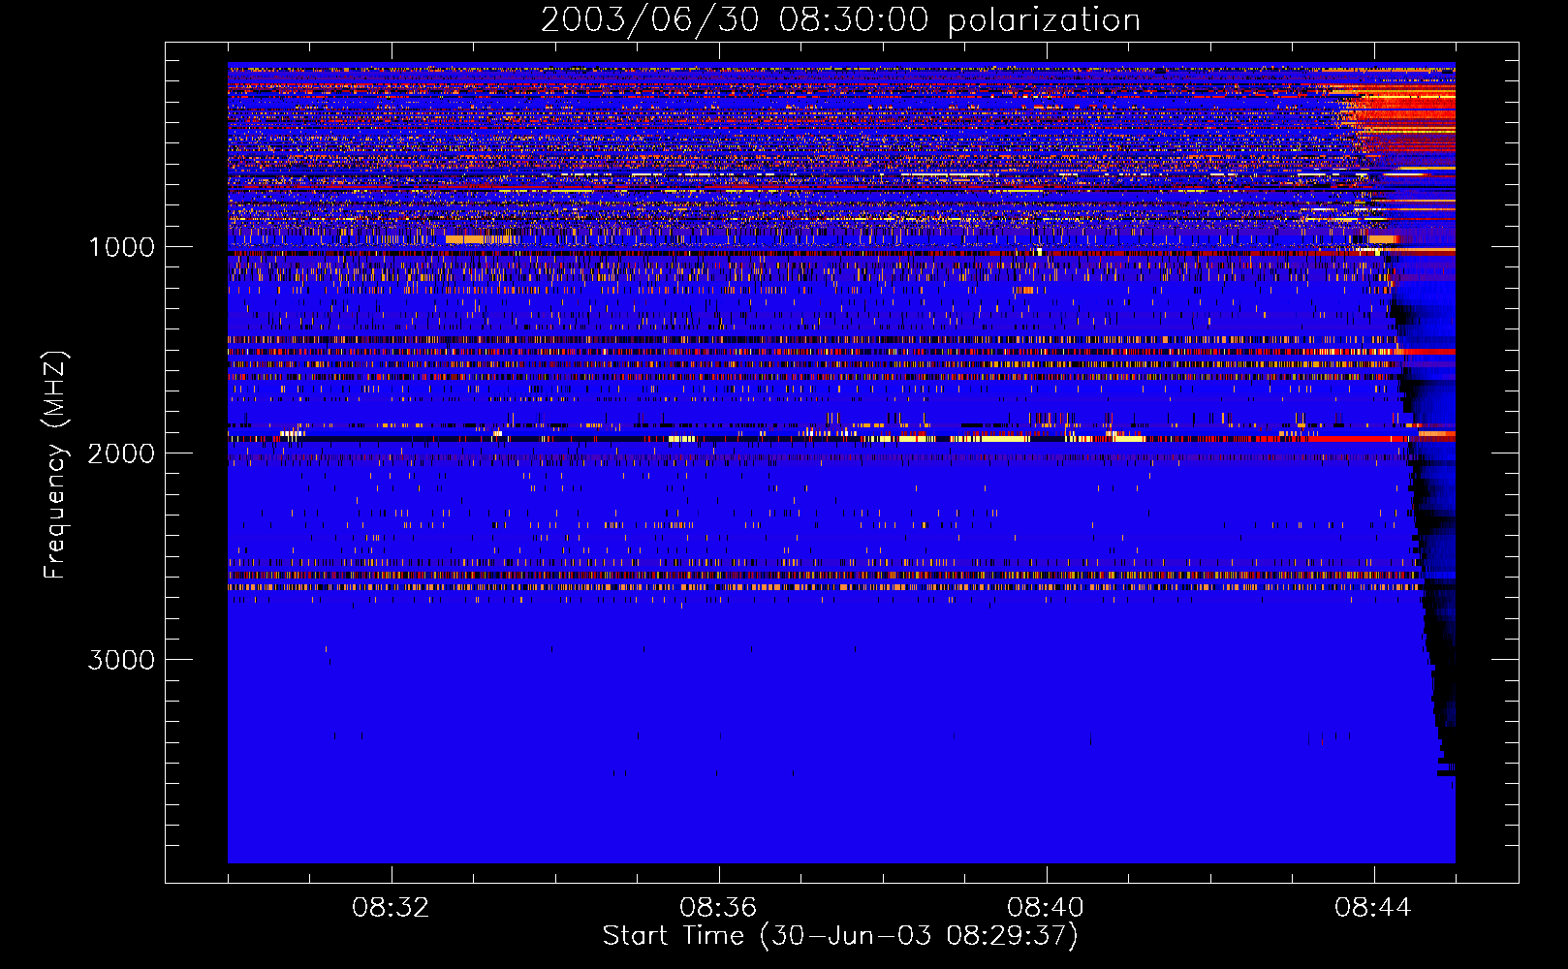1568x969 pixels.
Task: Select the 'Start Time (30-Jun-03 08:29:37)' label
Action: 840,936
